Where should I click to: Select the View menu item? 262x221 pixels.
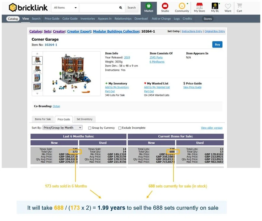coord(25,19)
